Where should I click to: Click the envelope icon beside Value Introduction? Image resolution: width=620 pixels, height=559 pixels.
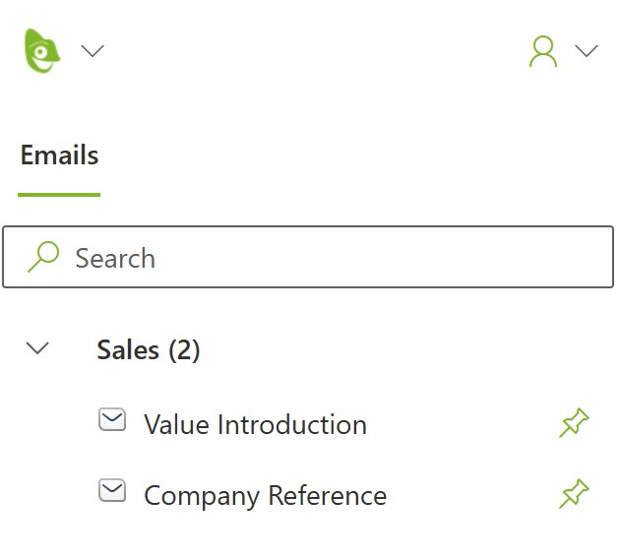(112, 421)
